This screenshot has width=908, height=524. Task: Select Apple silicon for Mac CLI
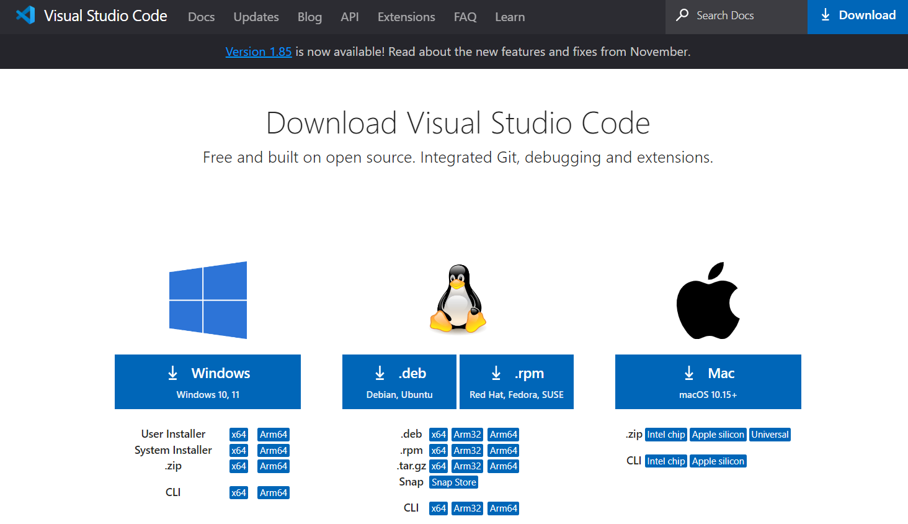pos(718,461)
